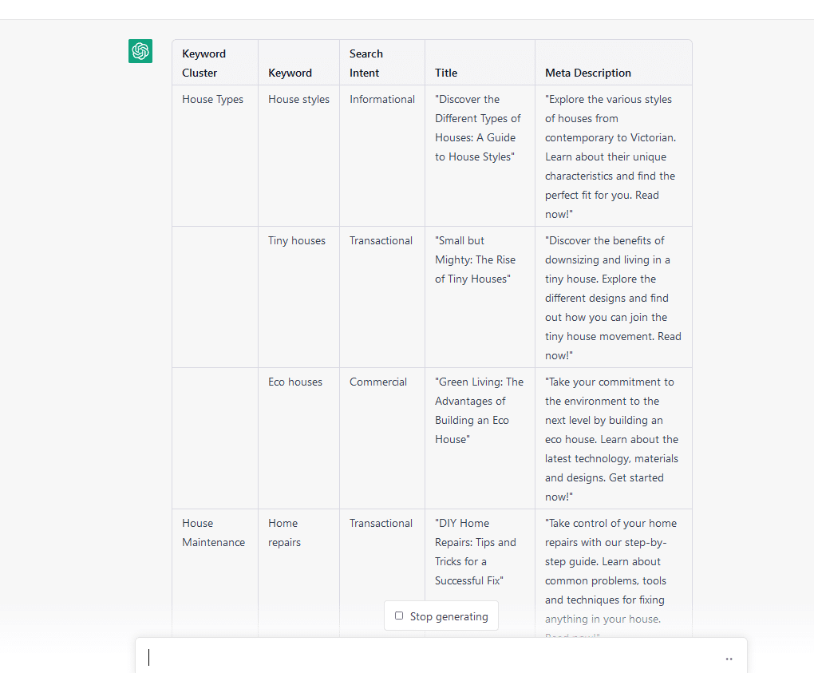This screenshot has height=673, width=814.
Task: Select the House Maintenance cluster cell
Action: (213, 532)
